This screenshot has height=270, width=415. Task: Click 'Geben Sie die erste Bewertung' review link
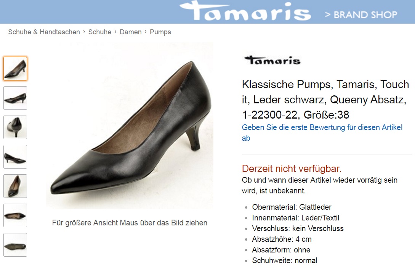pos(322,133)
